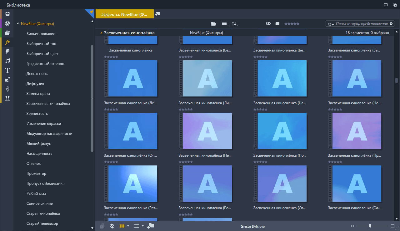Open the lightning bolt transitions icon
The image size is (400, 231).
[x=7, y=52]
